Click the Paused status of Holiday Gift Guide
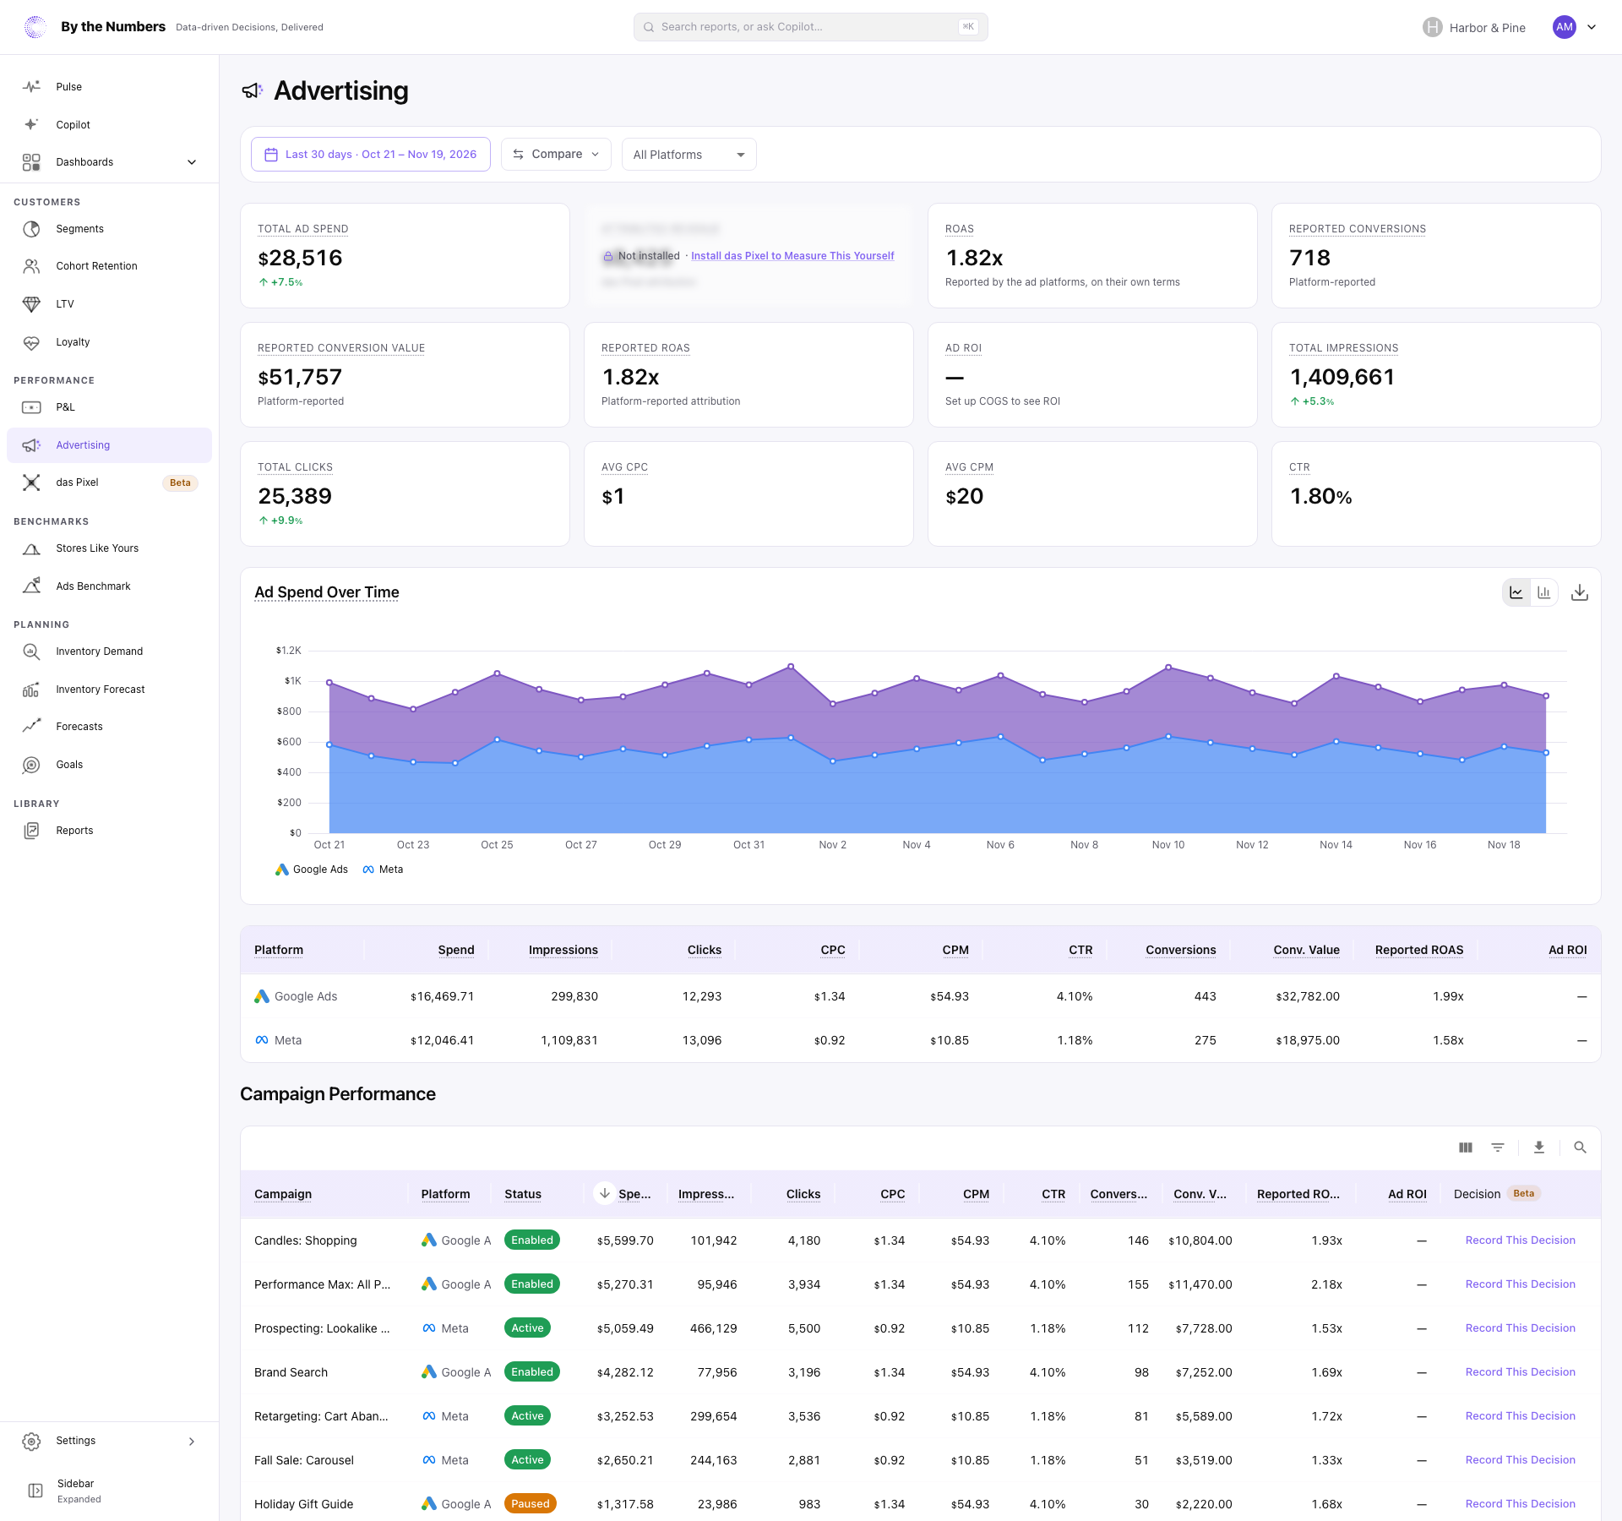The width and height of the screenshot is (1622, 1521). pos(530,1504)
